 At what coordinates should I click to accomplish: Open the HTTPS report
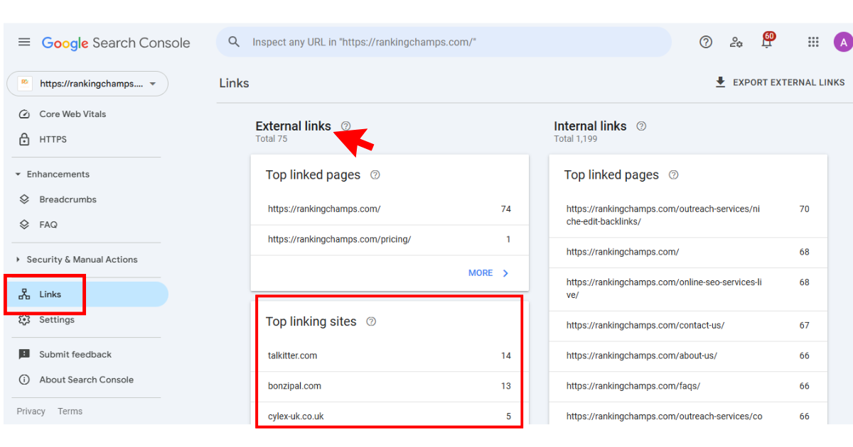click(x=85, y=139)
